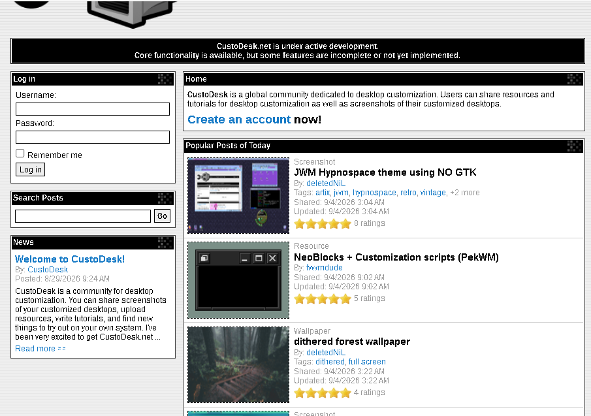Toggle the Remember me checkbox

(20, 153)
